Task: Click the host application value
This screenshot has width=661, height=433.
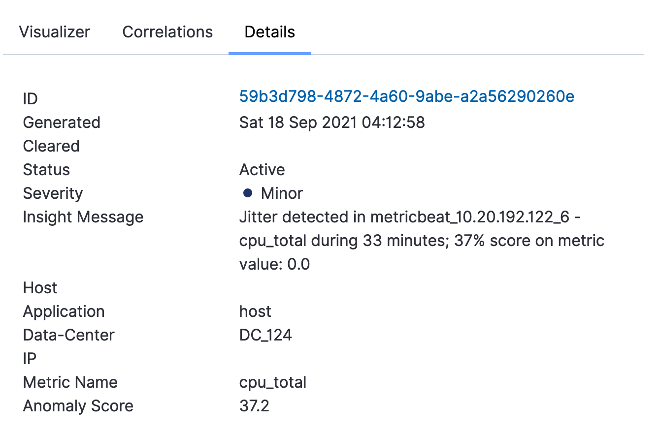Action: (x=255, y=311)
